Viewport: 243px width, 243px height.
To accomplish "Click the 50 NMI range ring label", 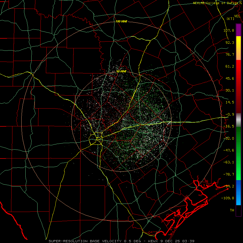I will point(121,72).
